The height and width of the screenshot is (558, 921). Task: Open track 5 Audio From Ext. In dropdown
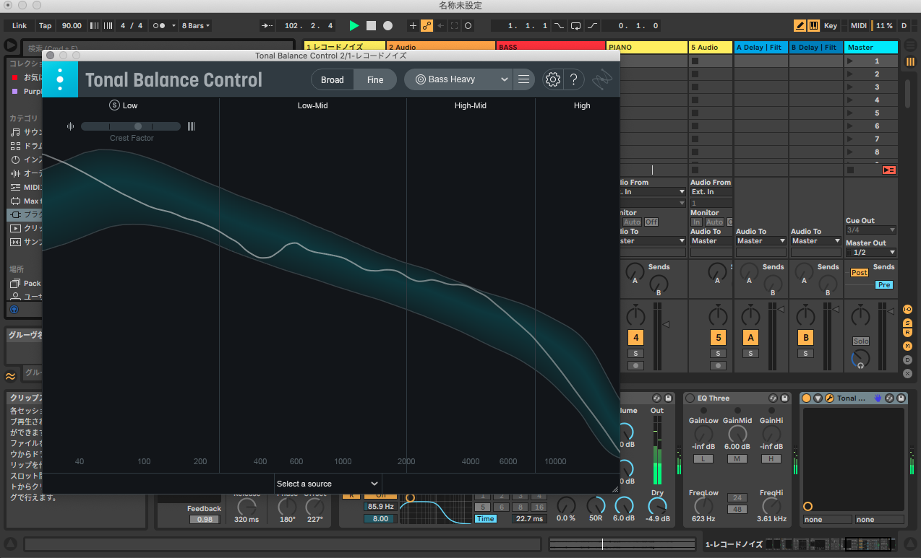click(711, 192)
